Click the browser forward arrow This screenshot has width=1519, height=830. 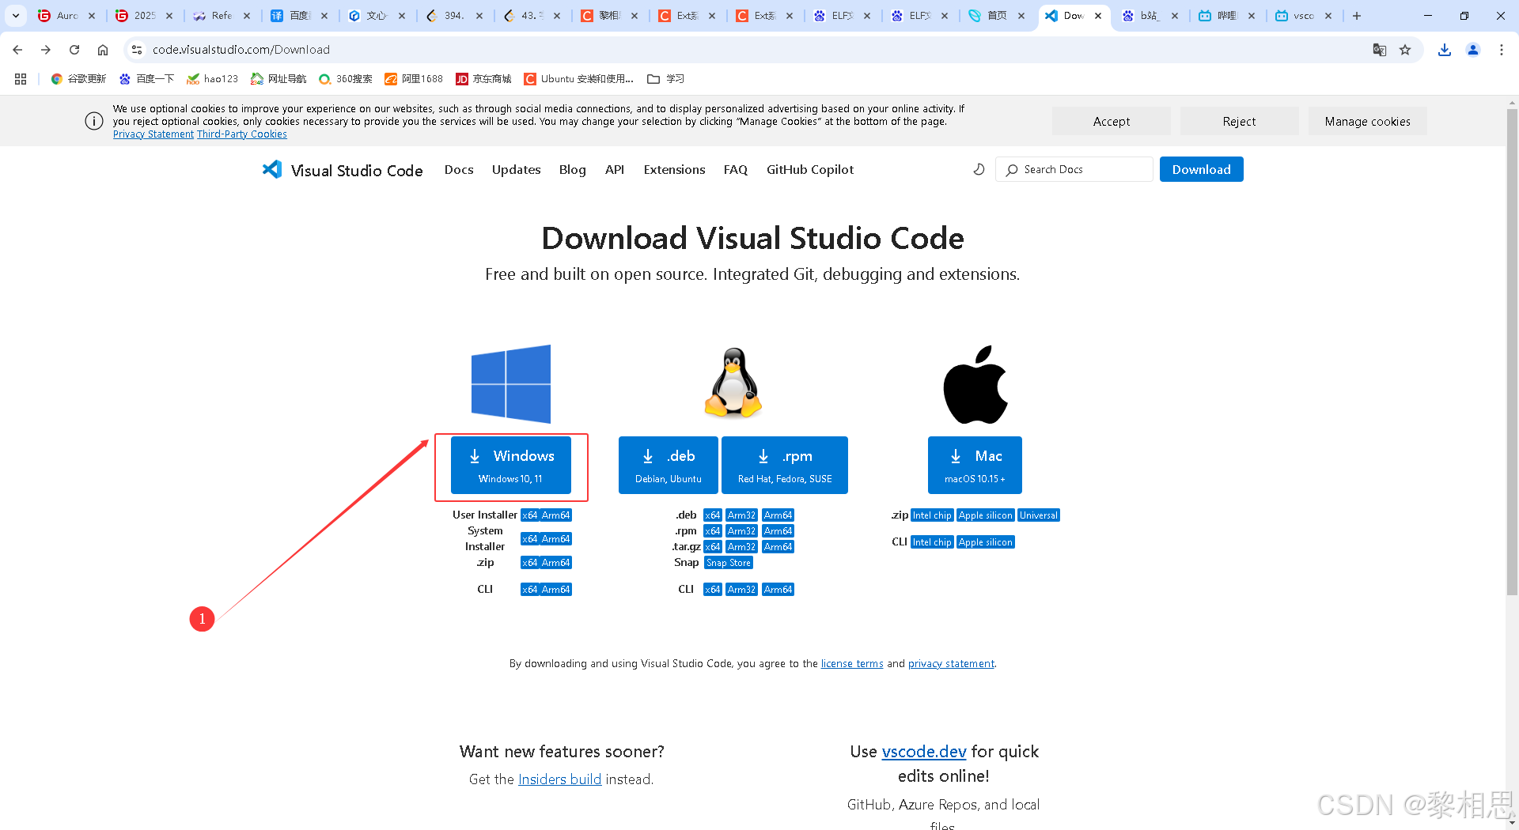[x=46, y=50]
